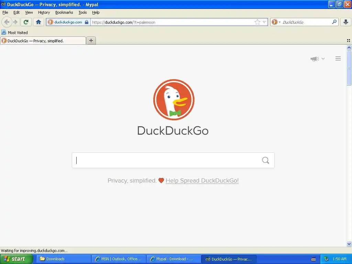
Task: Open the home page icon
Action: pyautogui.click(x=38, y=22)
